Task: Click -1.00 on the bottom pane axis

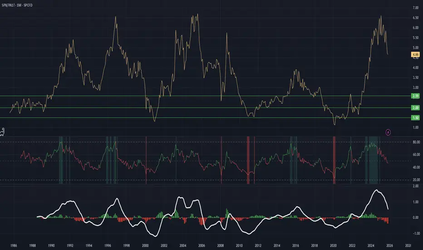Action: point(415,234)
